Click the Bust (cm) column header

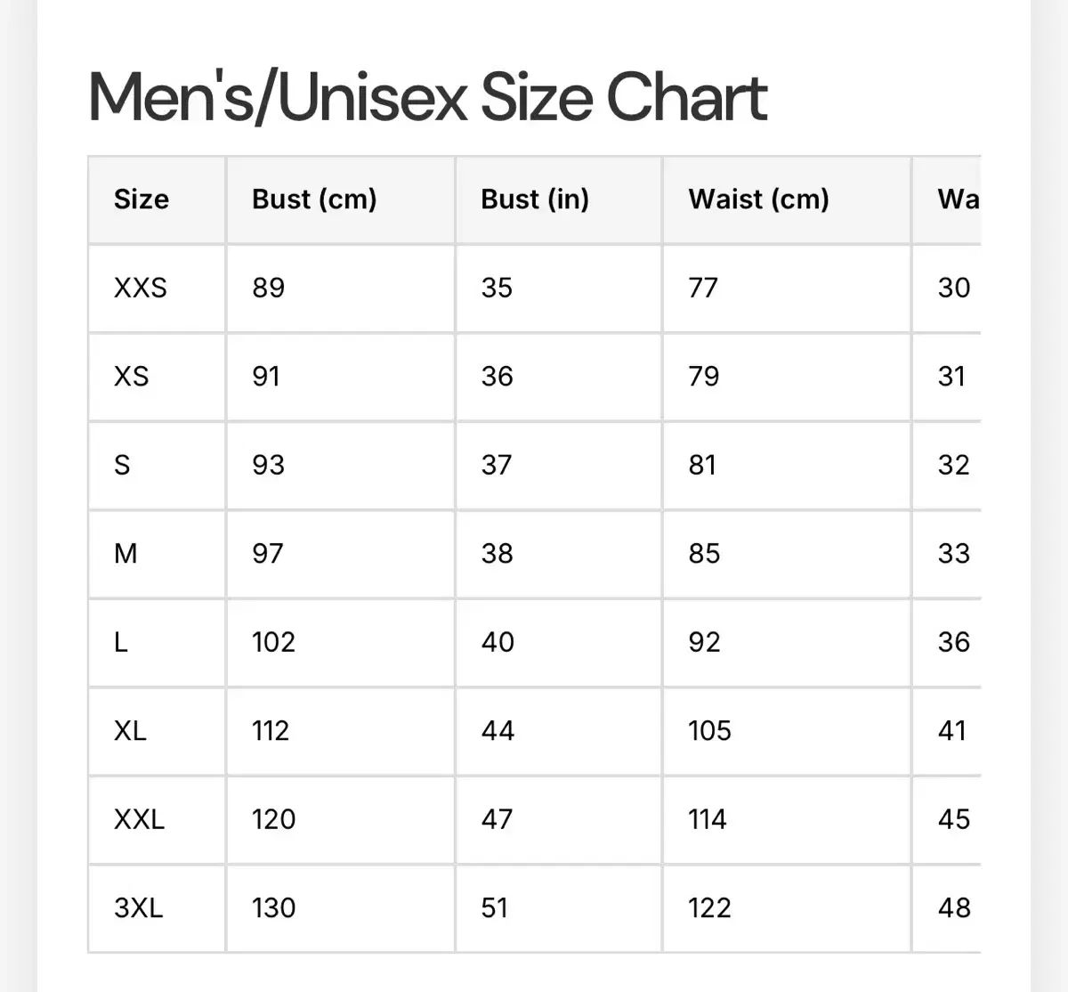tap(314, 199)
